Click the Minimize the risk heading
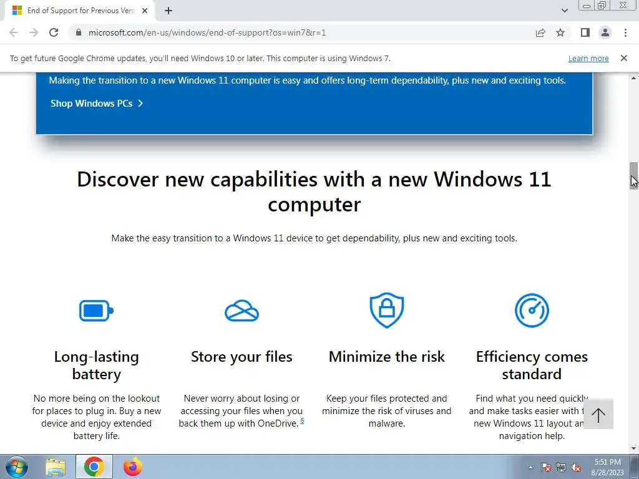 click(x=387, y=357)
